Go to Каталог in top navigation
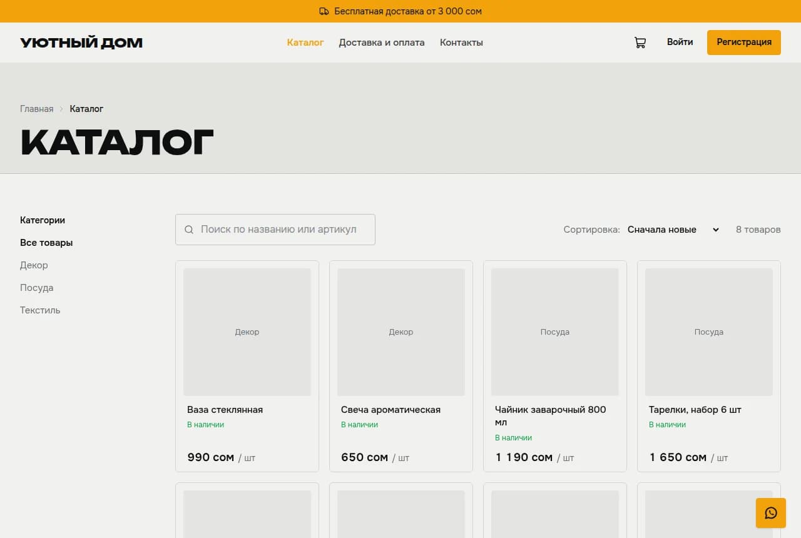 click(305, 43)
